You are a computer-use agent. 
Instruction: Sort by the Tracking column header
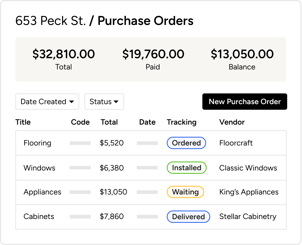[181, 122]
